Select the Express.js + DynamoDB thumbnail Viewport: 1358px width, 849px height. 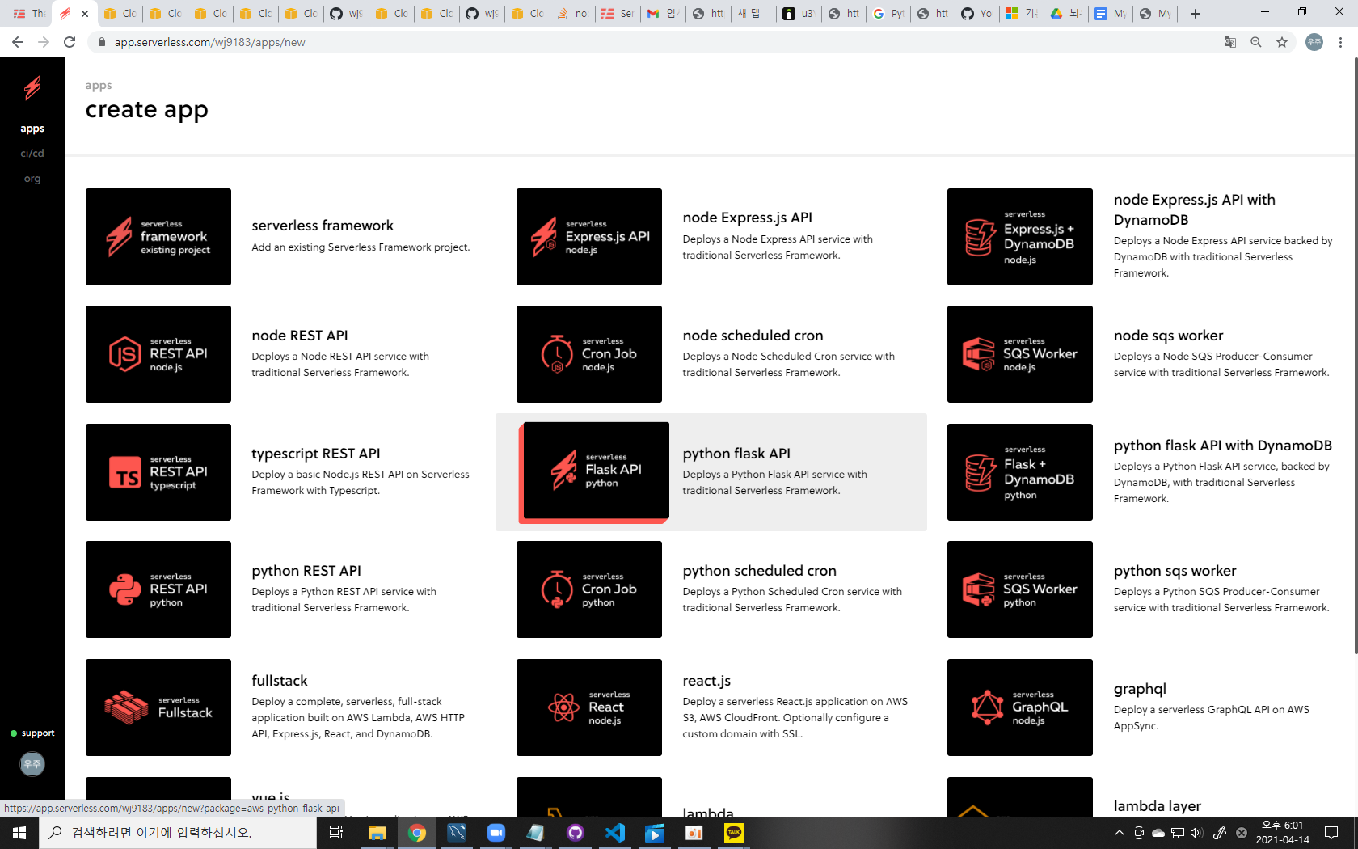pyautogui.click(x=1020, y=237)
